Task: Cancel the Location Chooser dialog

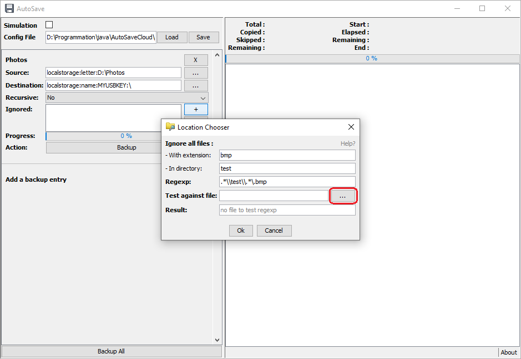Action: [274, 230]
